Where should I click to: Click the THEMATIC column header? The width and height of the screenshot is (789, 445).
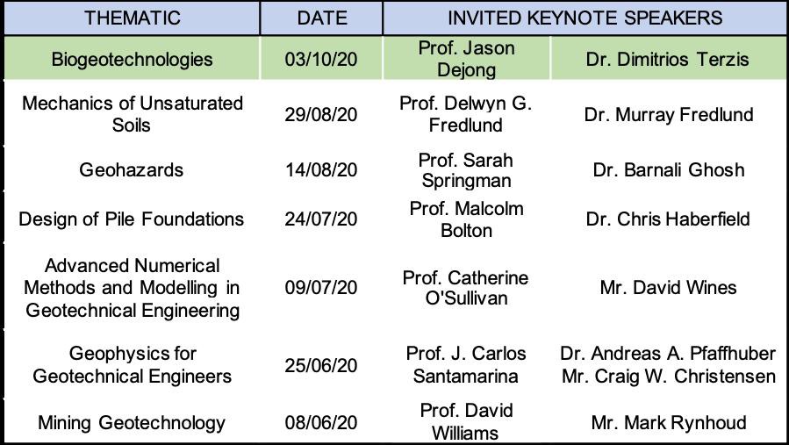tap(132, 18)
